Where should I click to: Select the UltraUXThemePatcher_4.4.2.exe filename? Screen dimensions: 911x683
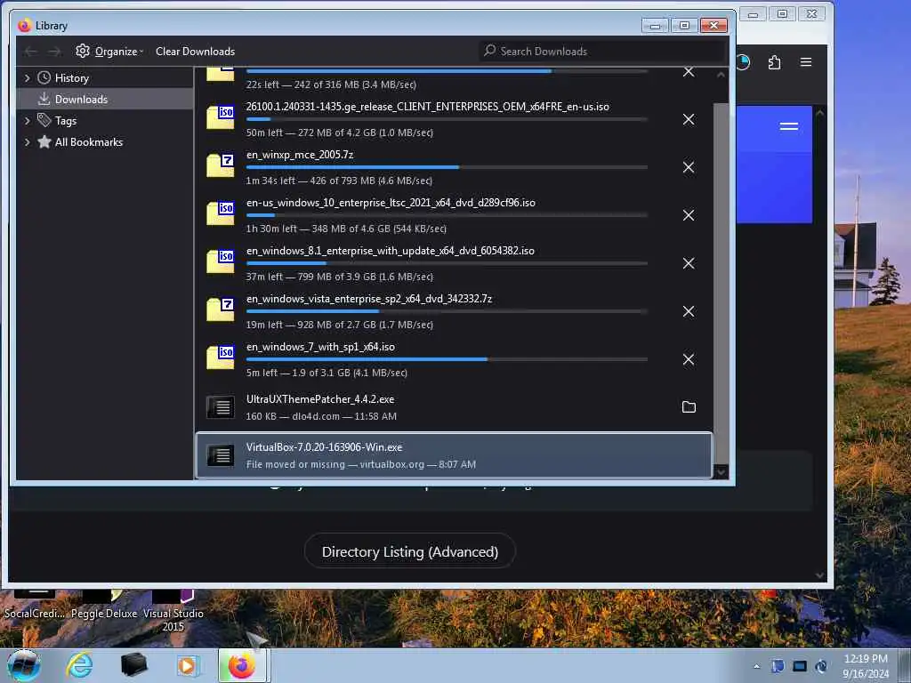[320, 399]
